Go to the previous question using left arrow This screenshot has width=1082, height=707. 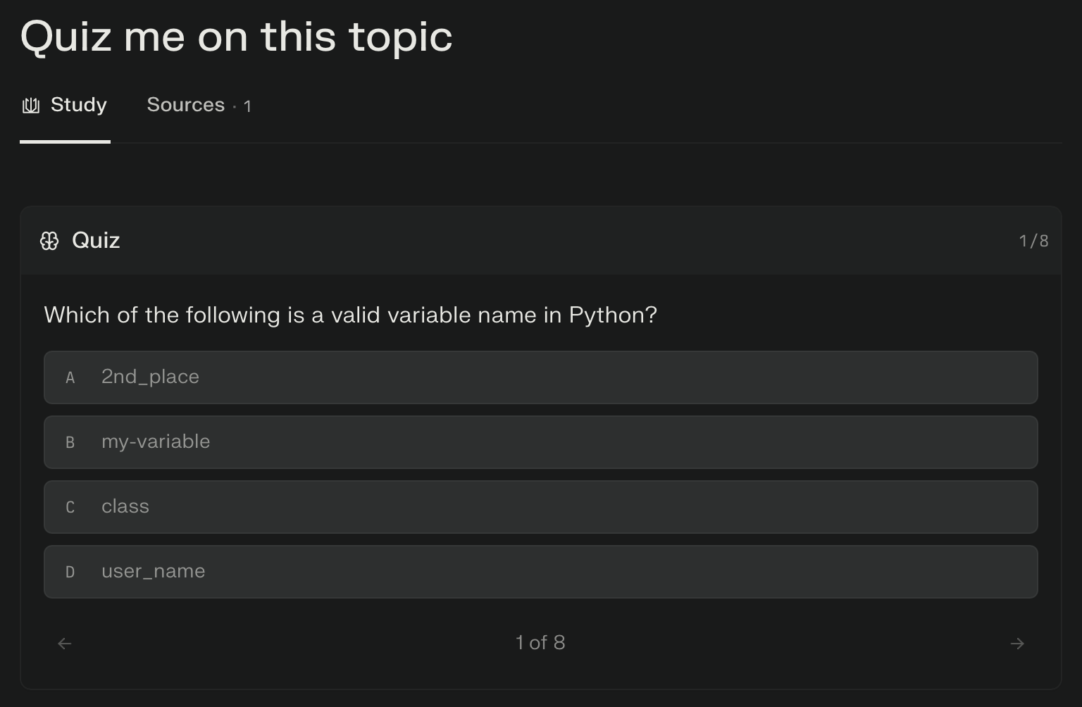pos(65,644)
